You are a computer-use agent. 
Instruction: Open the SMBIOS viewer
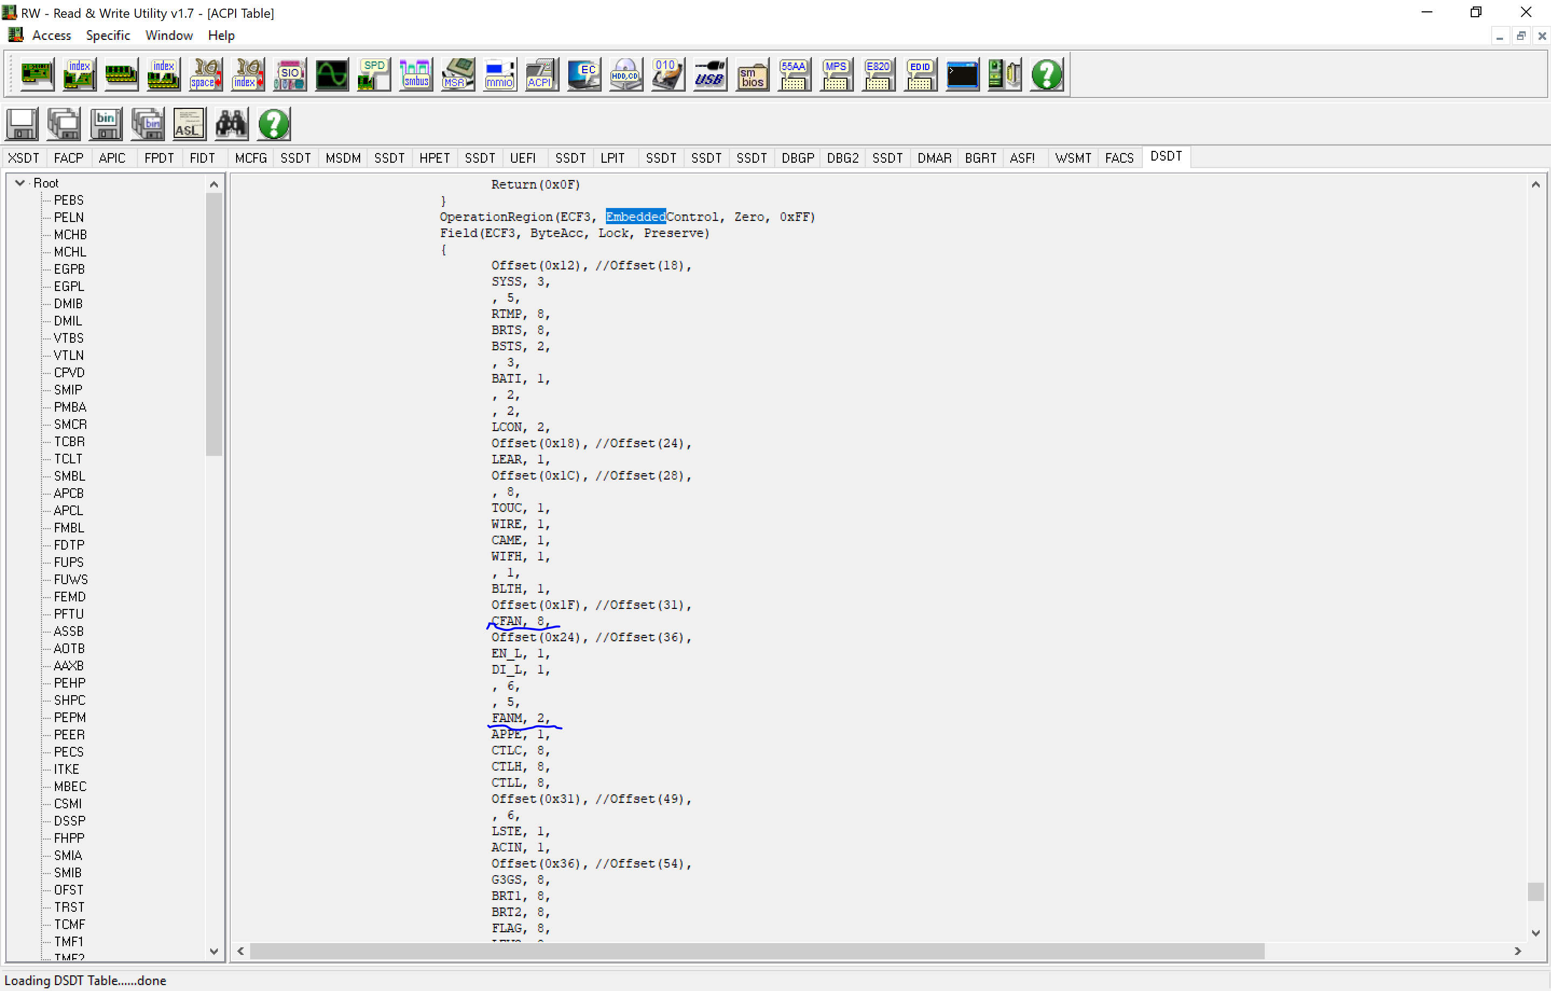(x=752, y=74)
